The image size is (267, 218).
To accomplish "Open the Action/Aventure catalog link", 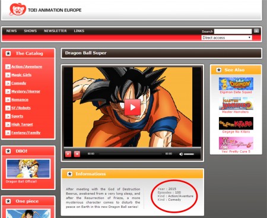I will click(x=27, y=67).
